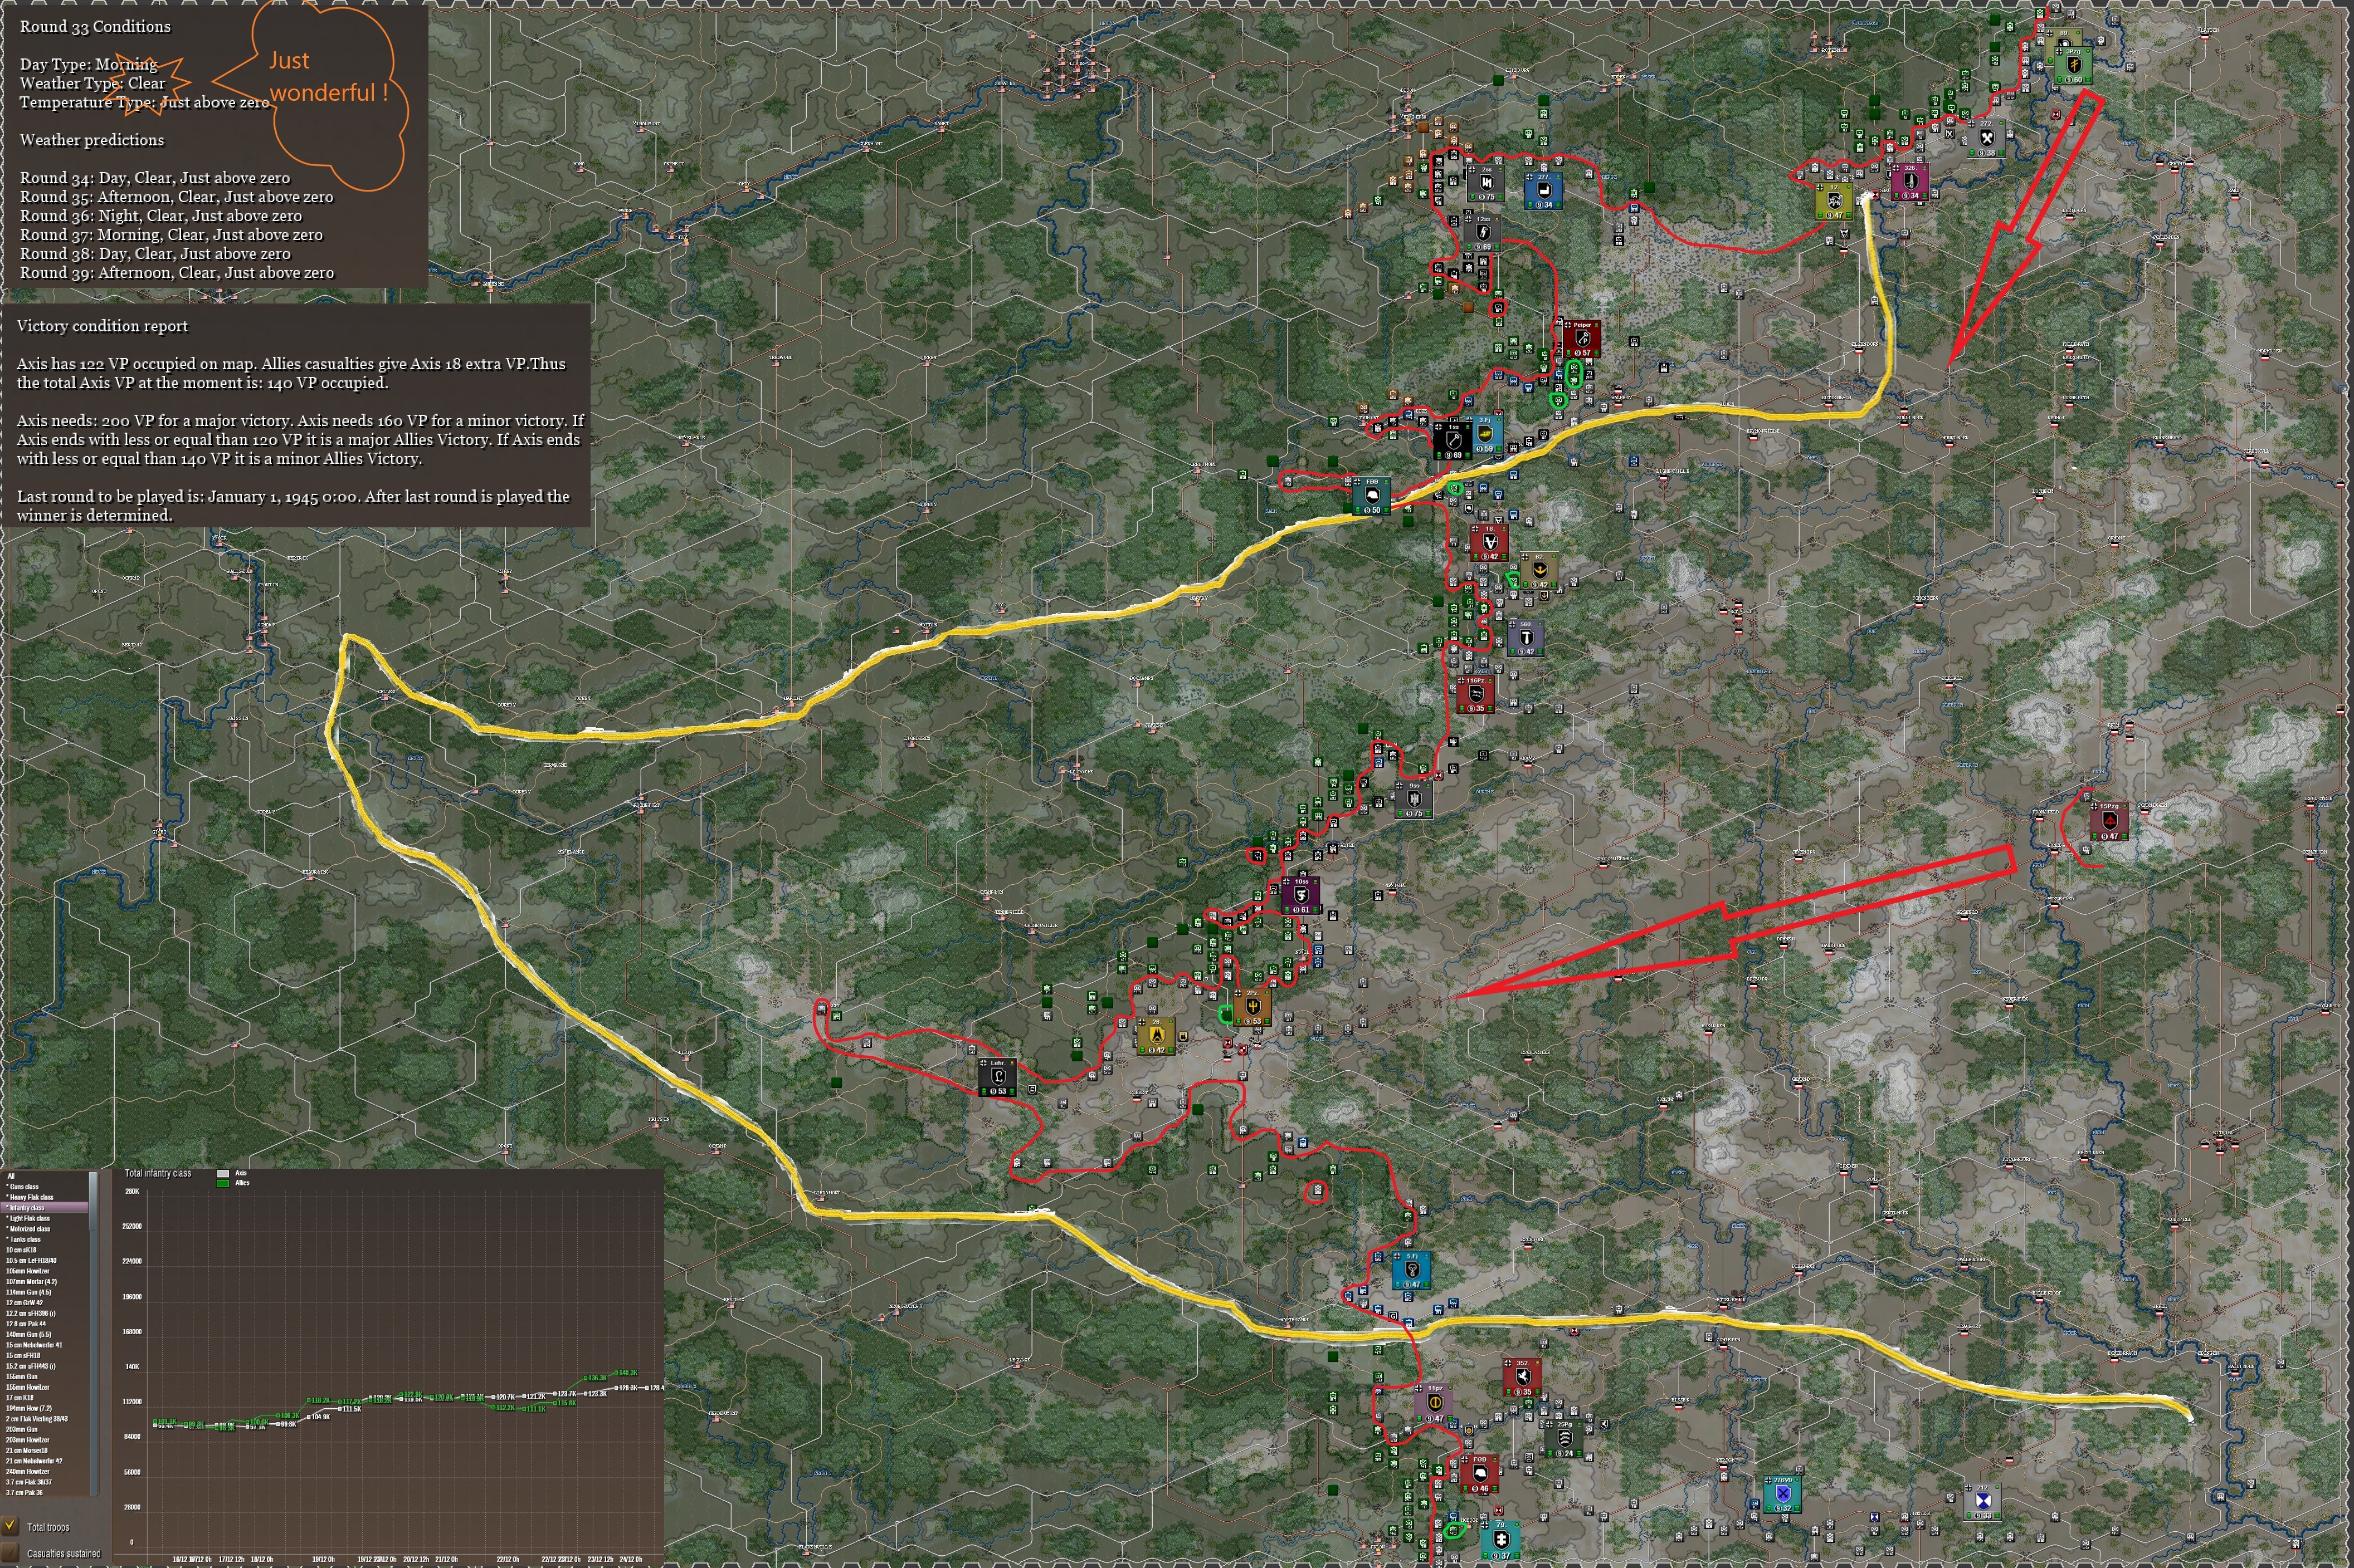Pick 105mm Howitzer from list

tap(45, 1271)
